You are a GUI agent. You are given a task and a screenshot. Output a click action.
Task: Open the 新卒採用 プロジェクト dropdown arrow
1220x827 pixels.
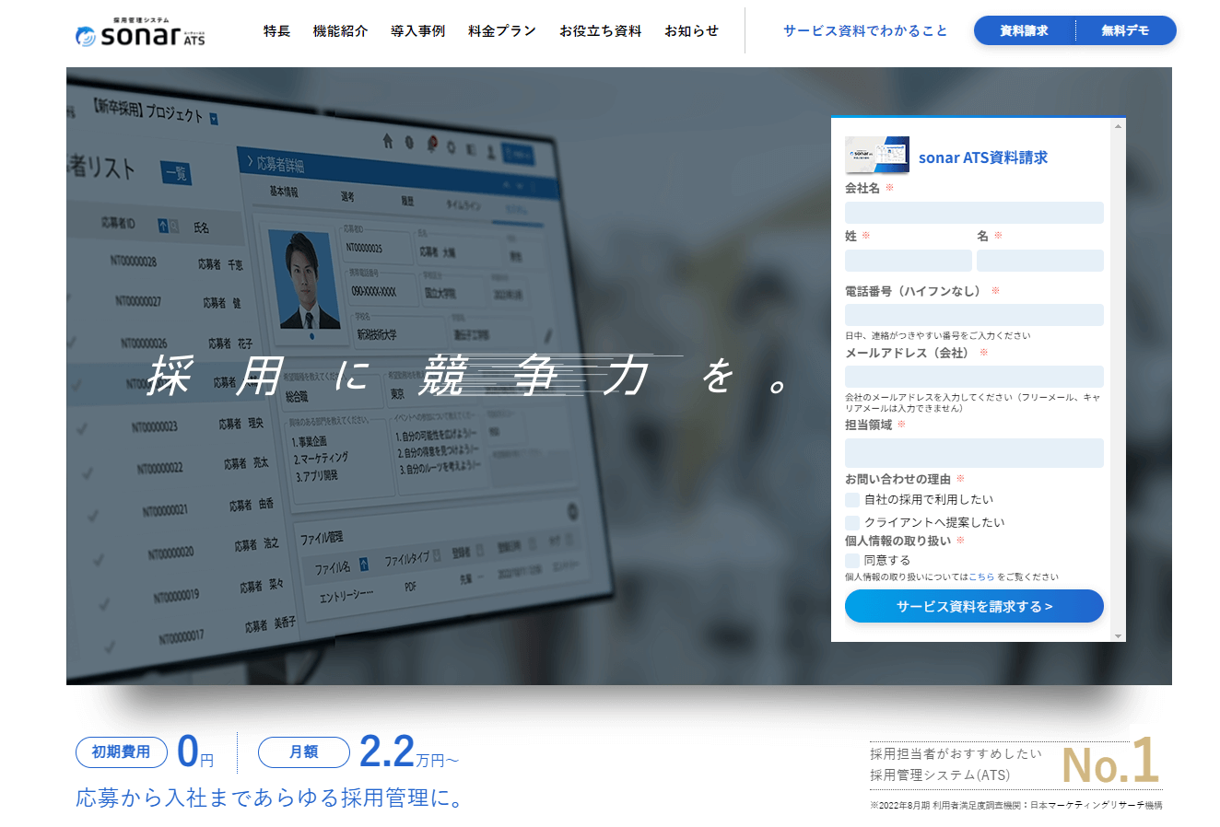213,117
